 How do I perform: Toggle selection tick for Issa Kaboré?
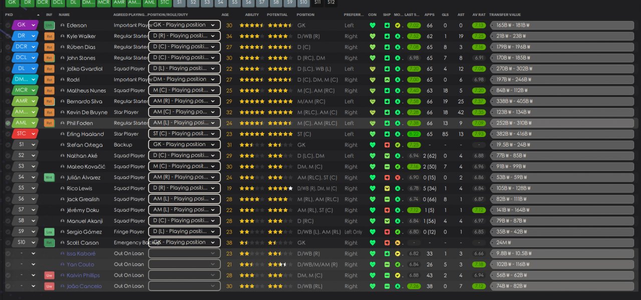coord(8,253)
